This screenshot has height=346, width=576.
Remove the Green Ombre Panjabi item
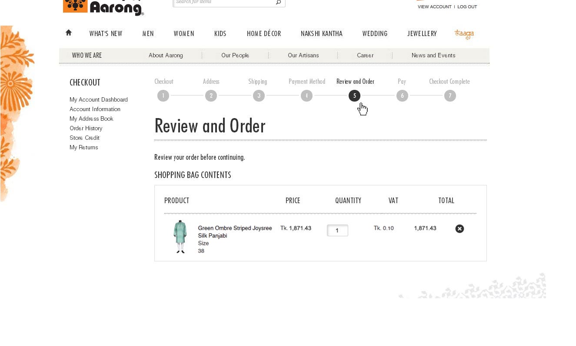[x=459, y=229]
